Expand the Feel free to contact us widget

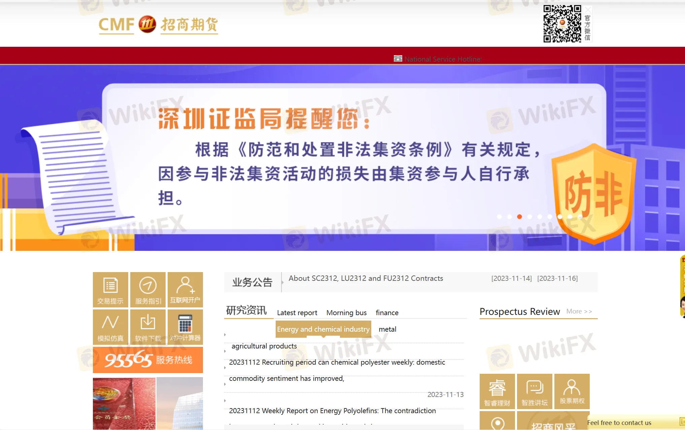point(619,423)
